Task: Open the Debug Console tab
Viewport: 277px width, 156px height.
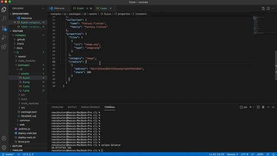Action: pos(90,107)
